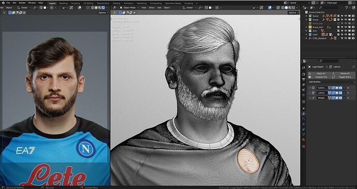Expand the Kvara_Hair collection in outliner
The width and height of the screenshot is (357, 189).
coord(306,27)
